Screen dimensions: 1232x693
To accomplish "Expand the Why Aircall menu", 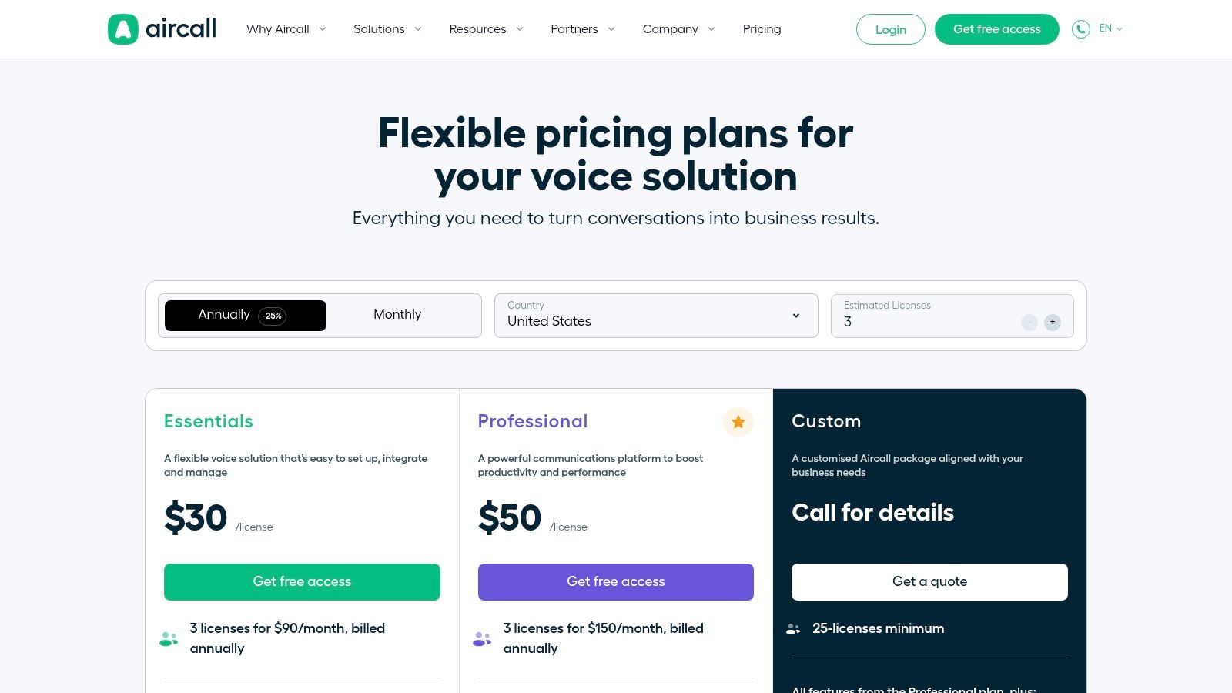I will coord(286,29).
